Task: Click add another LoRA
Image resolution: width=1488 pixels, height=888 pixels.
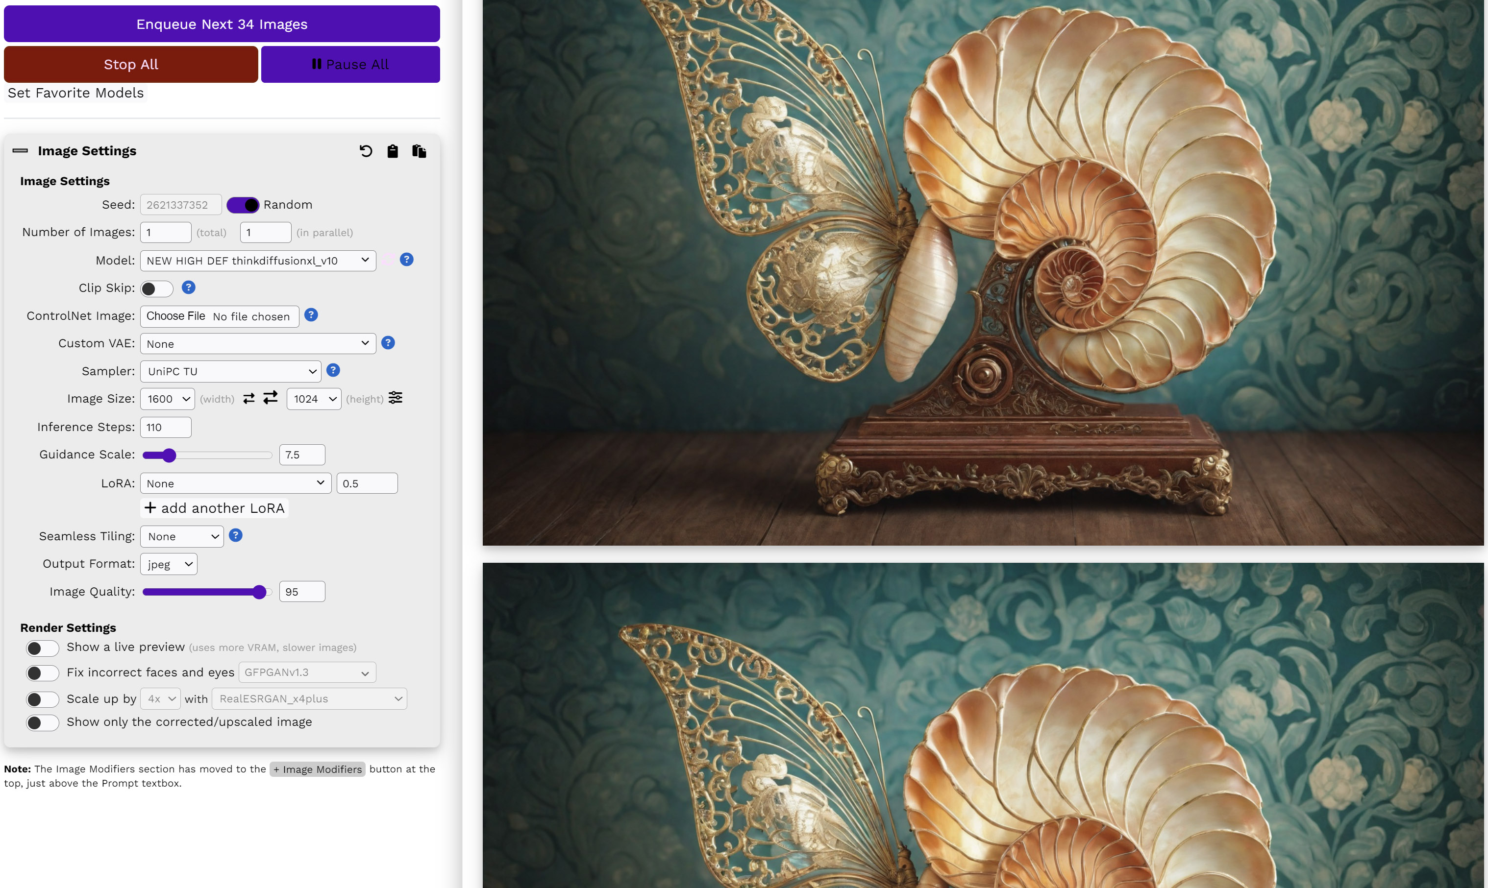Action: (214, 508)
